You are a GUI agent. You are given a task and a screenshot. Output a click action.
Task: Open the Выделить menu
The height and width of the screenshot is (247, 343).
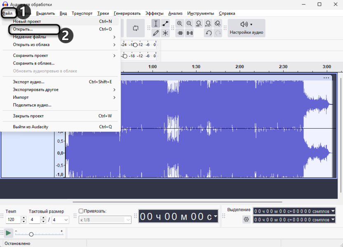(x=45, y=13)
